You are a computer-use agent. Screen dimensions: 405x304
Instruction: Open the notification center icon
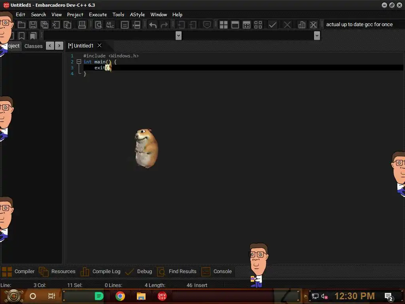tap(389, 297)
